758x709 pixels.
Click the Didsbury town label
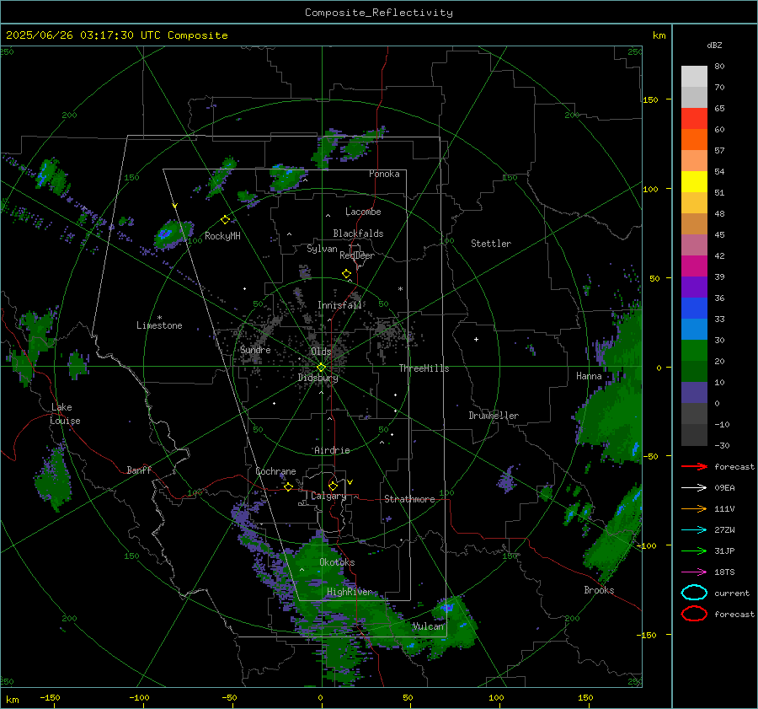[x=318, y=378]
